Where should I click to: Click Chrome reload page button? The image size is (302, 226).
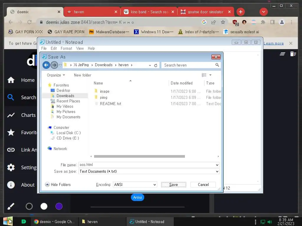pos(29,22)
